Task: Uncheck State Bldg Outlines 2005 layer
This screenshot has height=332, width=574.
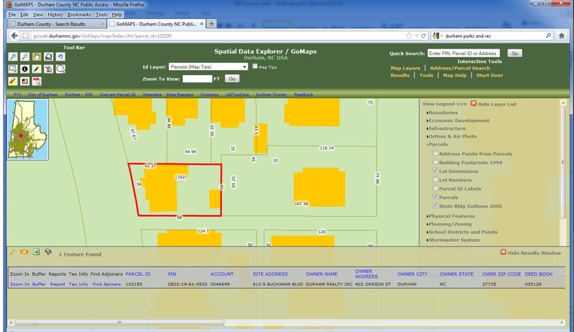Action: (436, 206)
